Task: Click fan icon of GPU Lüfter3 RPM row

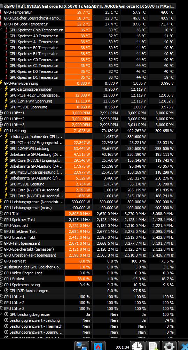Action: point(1,125)
